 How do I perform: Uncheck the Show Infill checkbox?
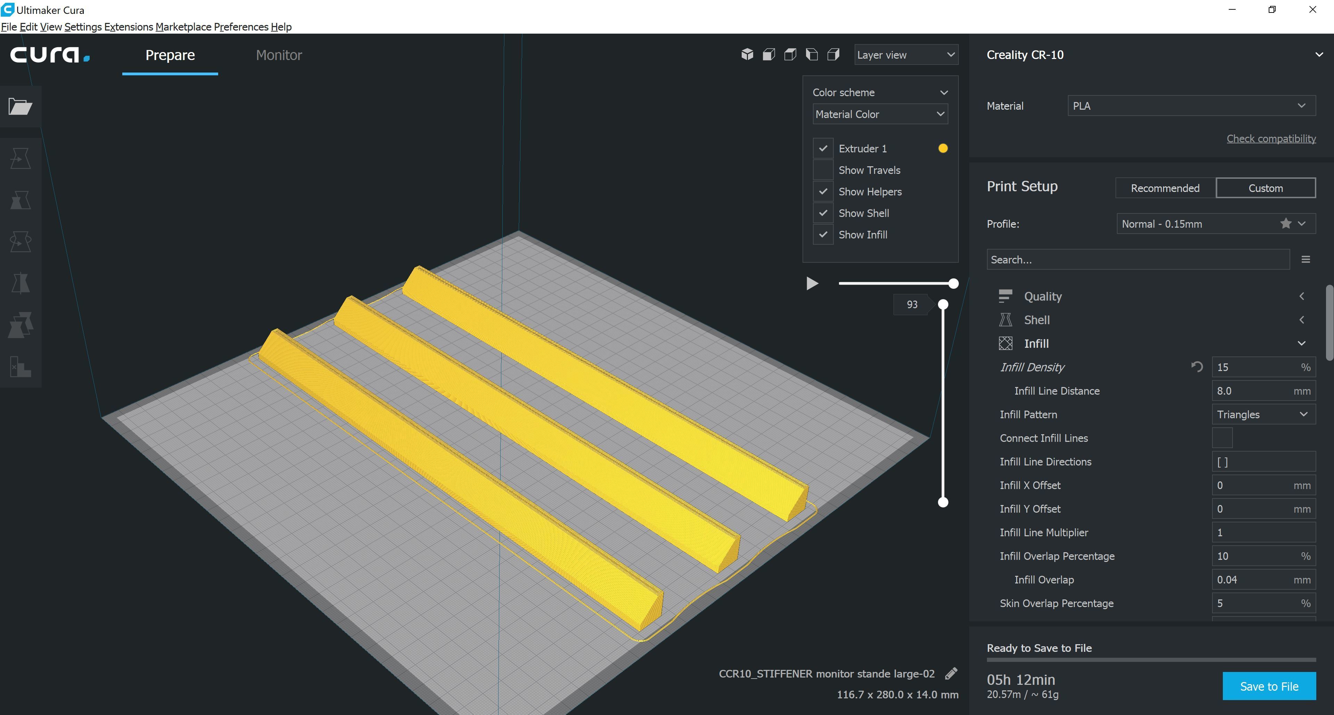(x=823, y=234)
